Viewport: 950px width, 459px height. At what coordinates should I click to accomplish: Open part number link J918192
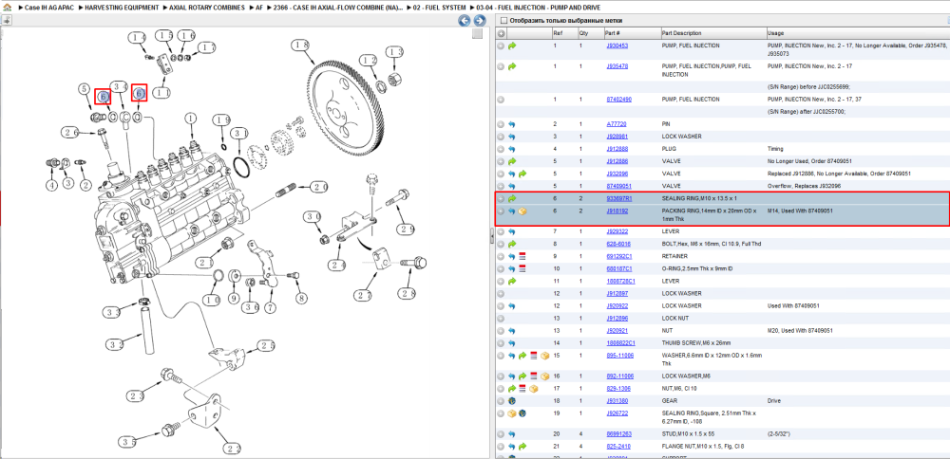click(x=617, y=211)
